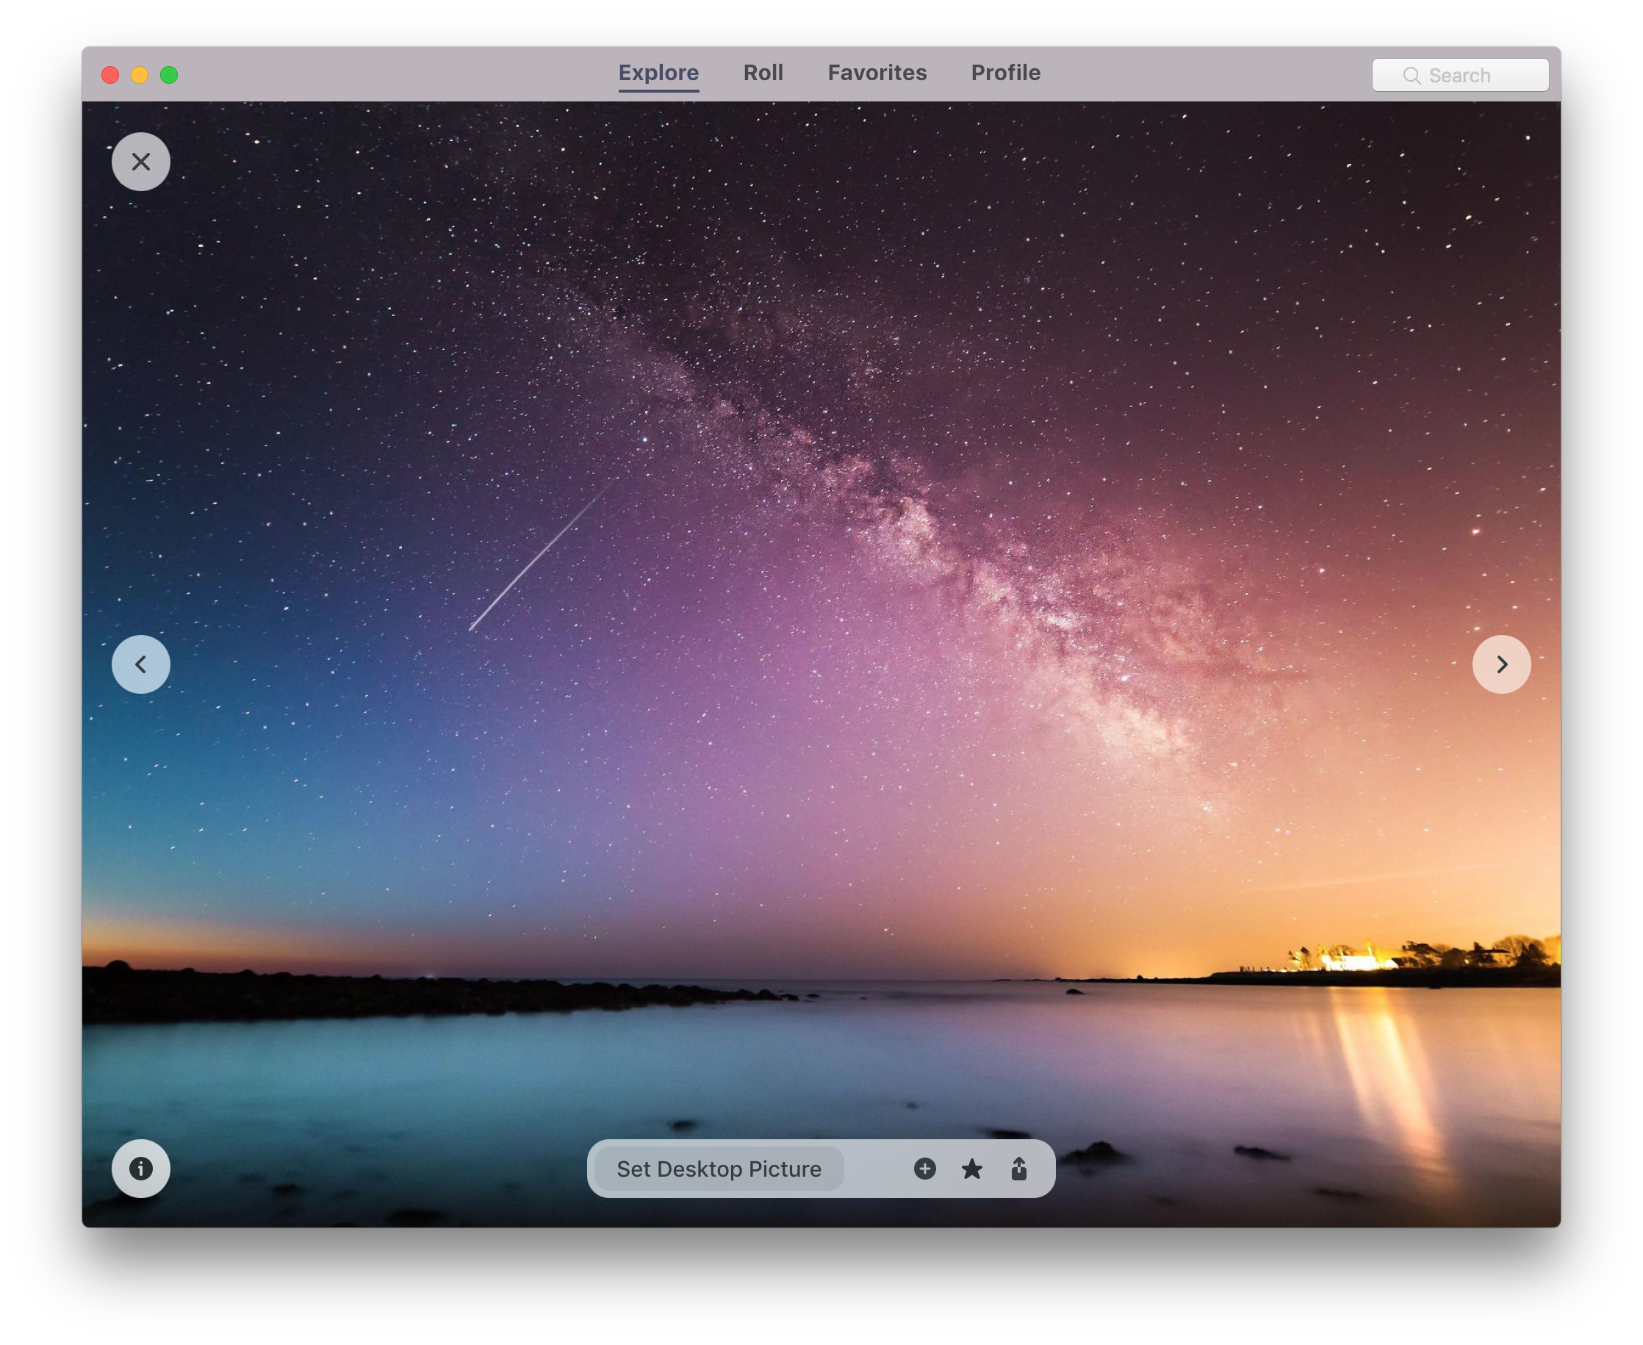Focus the Search field
1643x1345 pixels.
(1460, 75)
